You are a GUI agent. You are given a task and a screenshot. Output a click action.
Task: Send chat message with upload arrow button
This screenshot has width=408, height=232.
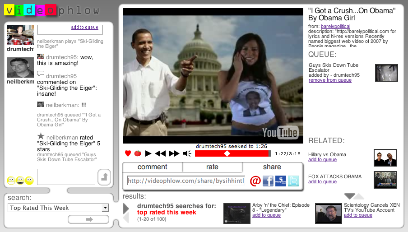(104, 177)
